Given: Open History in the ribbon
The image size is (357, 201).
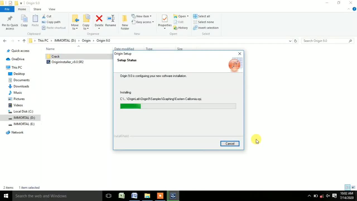Looking at the screenshot, I should [180, 28].
